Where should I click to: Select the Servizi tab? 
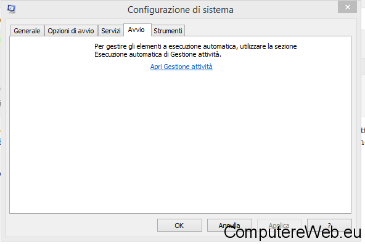click(111, 31)
